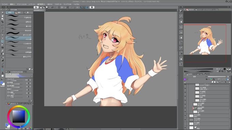
Task: Hide the 用紙 paper layer
Action: click(185, 128)
